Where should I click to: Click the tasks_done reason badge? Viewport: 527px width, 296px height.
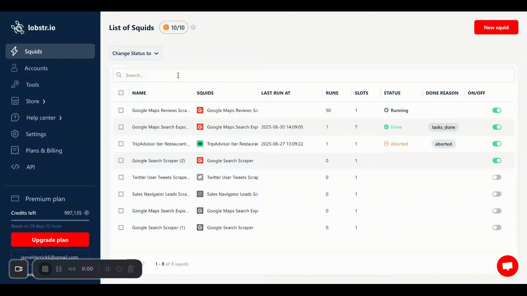(443, 127)
